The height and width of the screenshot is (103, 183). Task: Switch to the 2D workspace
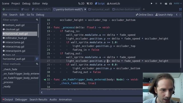(81, 3)
